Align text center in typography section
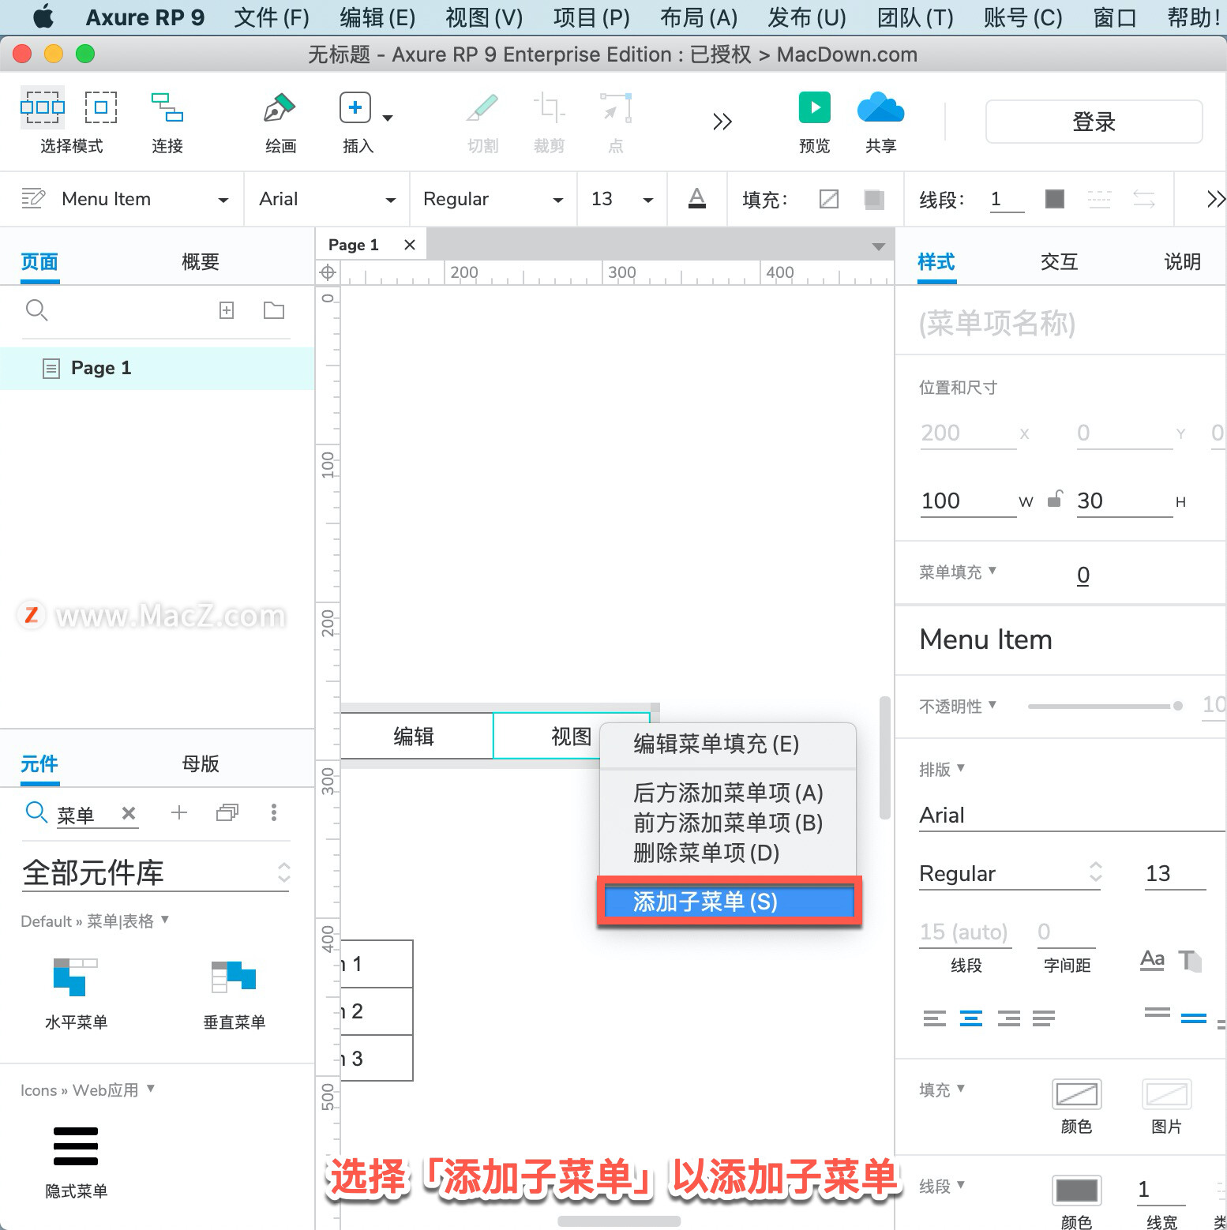The height and width of the screenshot is (1230, 1227). pos(971,1018)
